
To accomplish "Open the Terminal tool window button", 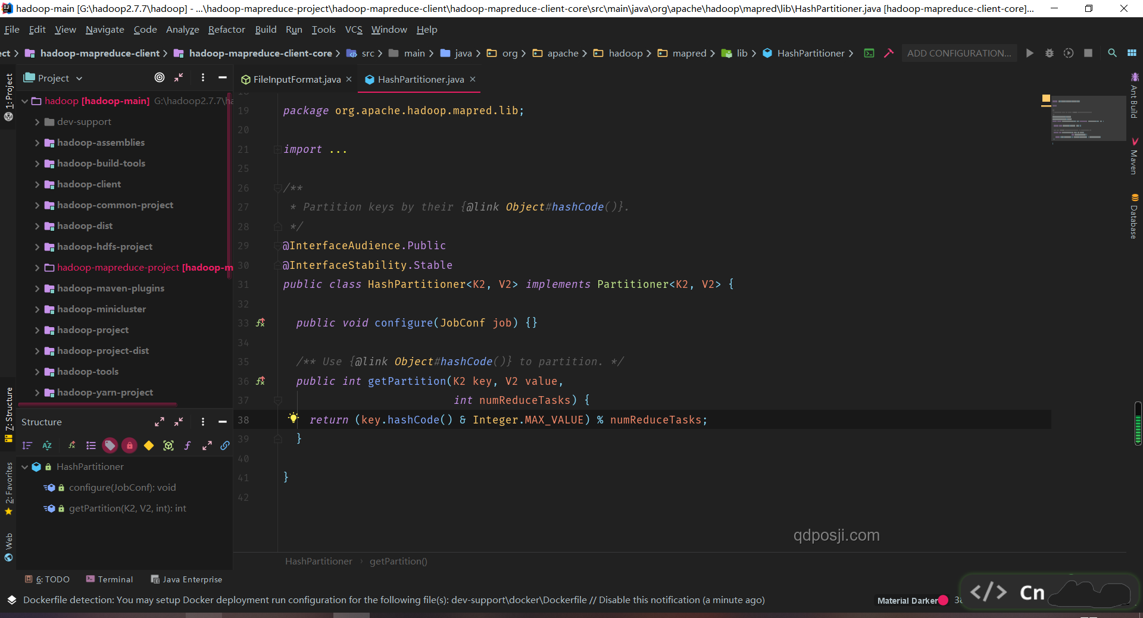I will (x=110, y=579).
